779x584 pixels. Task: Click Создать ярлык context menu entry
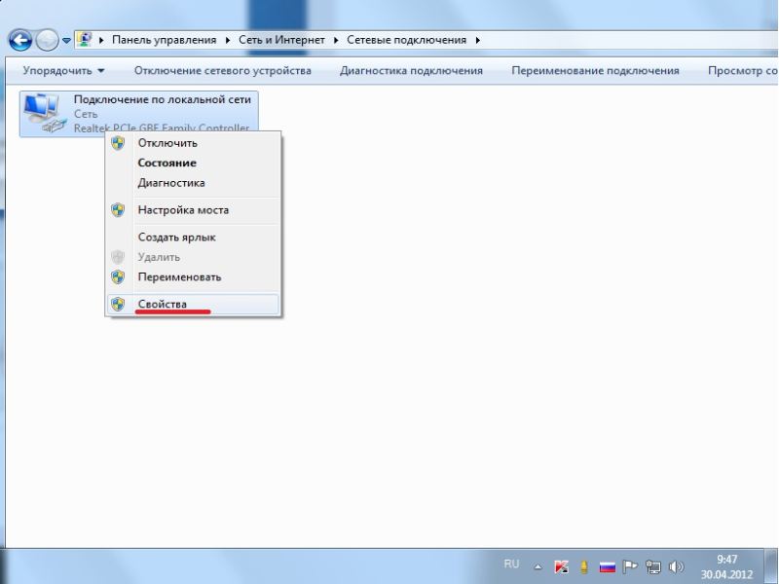176,237
